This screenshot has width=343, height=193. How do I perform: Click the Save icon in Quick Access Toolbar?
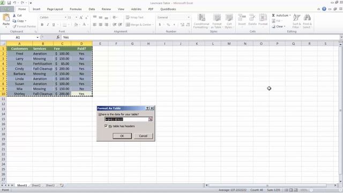(9, 3)
